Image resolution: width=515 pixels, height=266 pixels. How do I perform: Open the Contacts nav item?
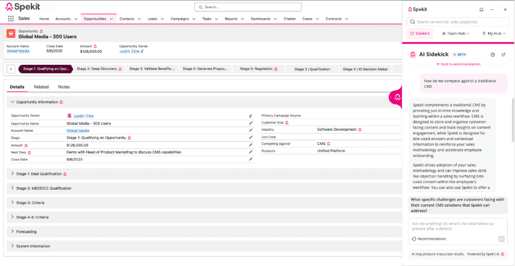coord(127,19)
